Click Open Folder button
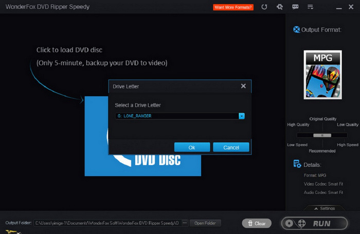This screenshot has width=360, height=234. 205,223
